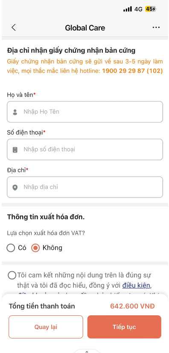Open the 'điều kiện' terms link
169x353 pixels.
[x=137, y=285]
